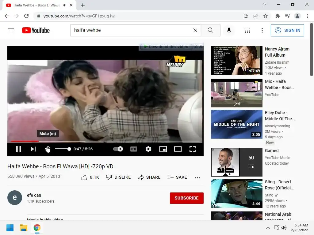Install app icon in address bar
The image size is (314, 235).
tap(246, 16)
